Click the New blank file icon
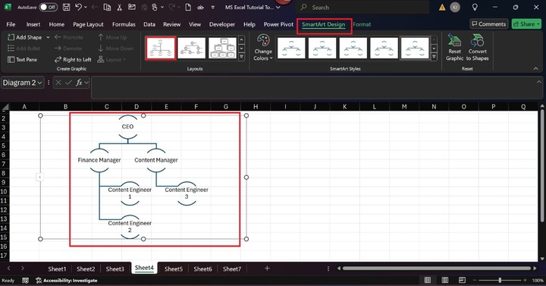This screenshot has height=286, width=546. (x=188, y=7)
